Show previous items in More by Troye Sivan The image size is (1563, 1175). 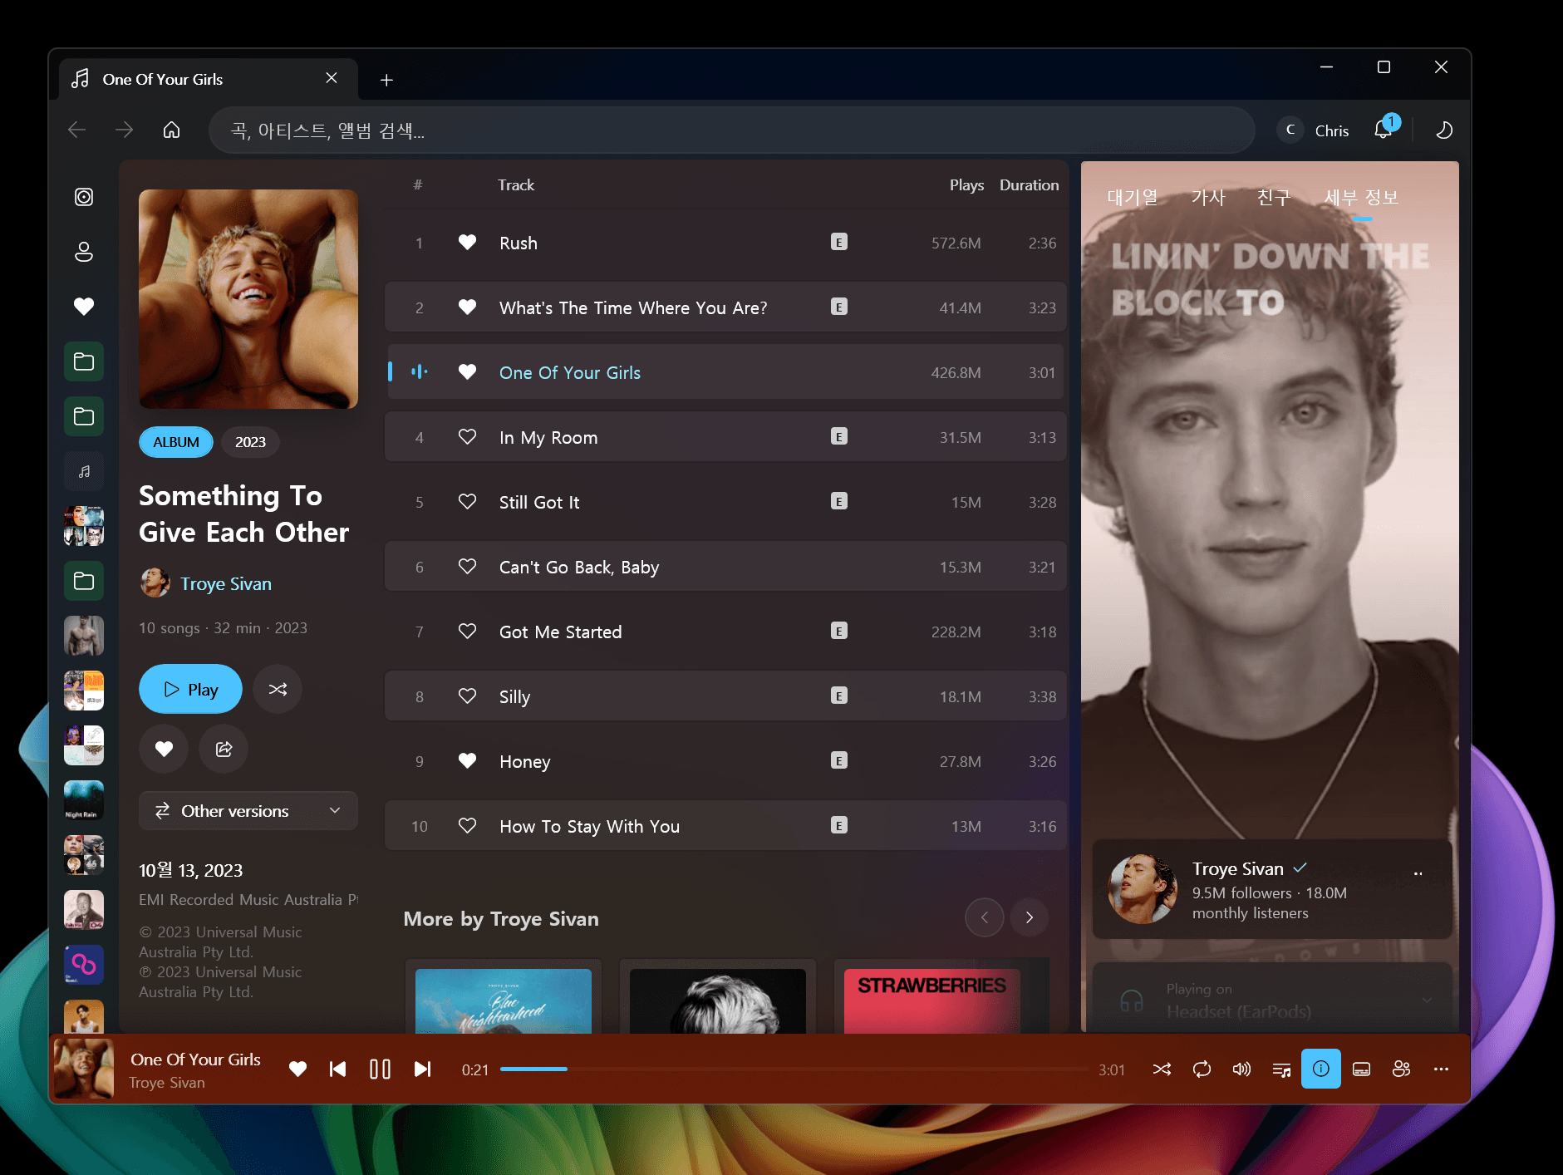pyautogui.click(x=985, y=917)
